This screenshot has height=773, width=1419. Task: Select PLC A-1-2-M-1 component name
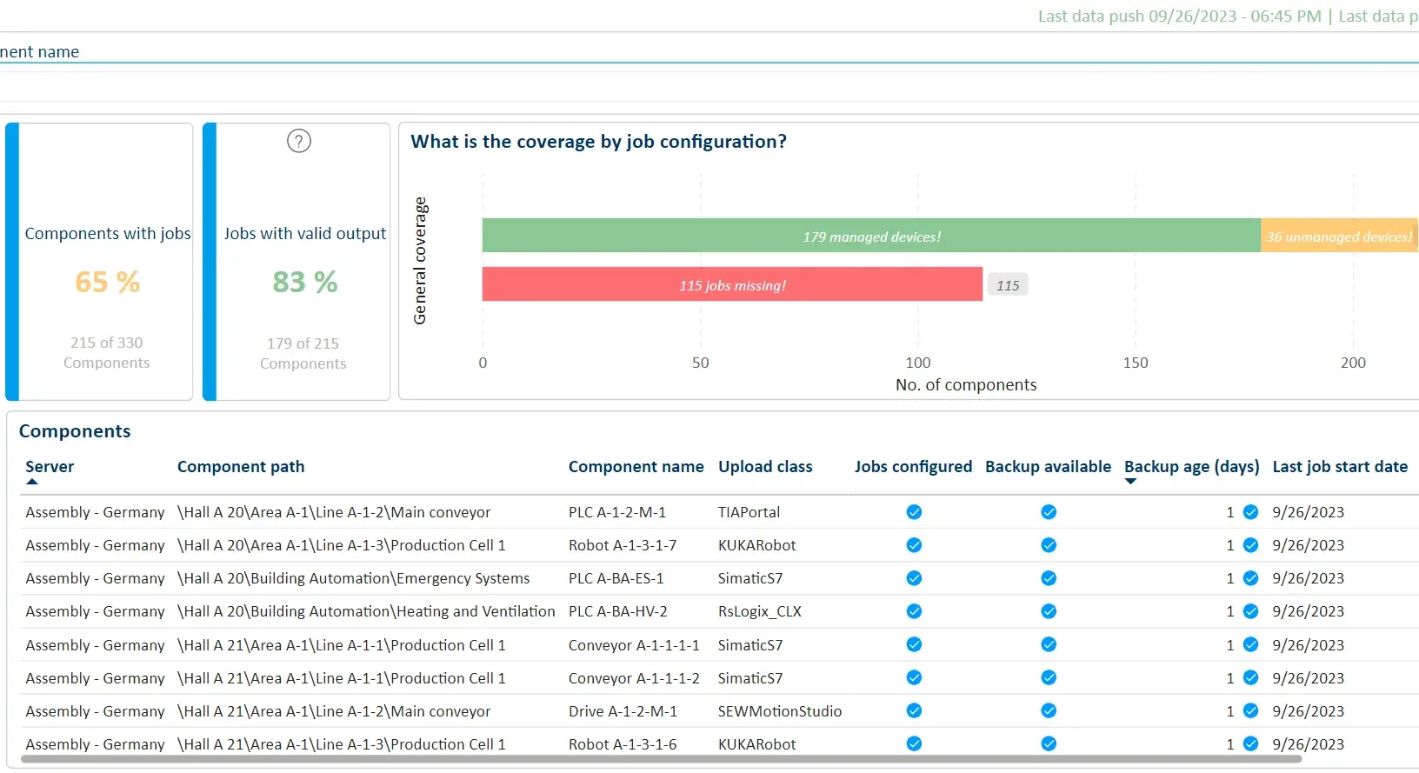tap(617, 512)
